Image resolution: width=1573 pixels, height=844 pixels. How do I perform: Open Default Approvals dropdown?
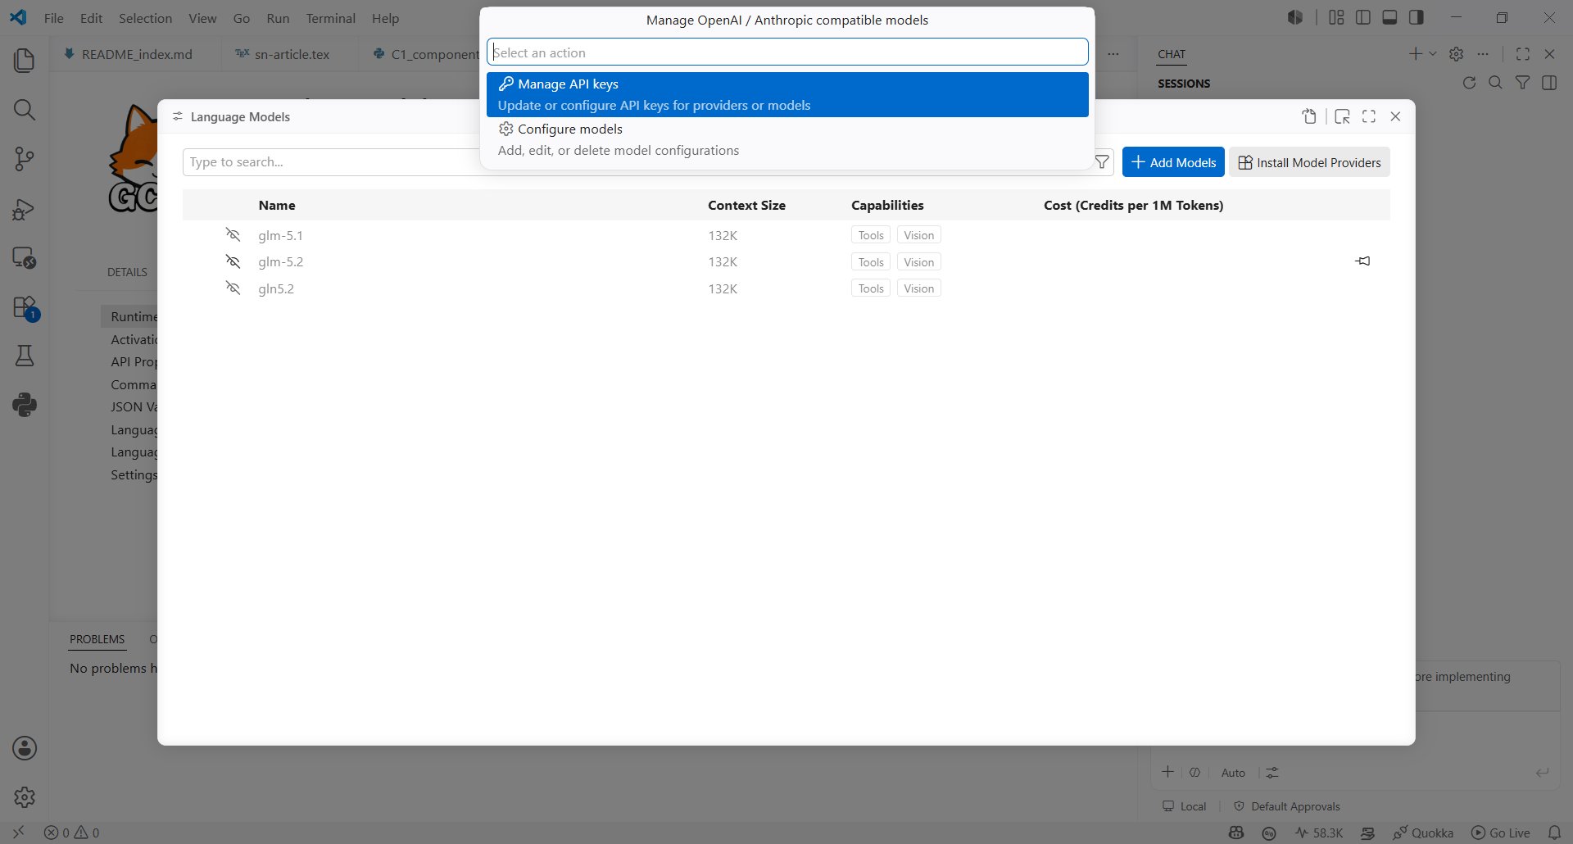[1286, 806]
